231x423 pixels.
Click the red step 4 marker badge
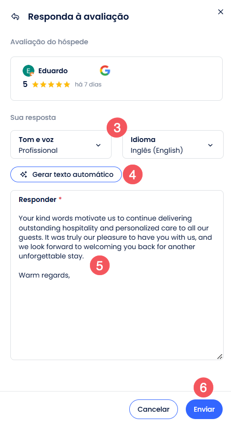coord(133,174)
